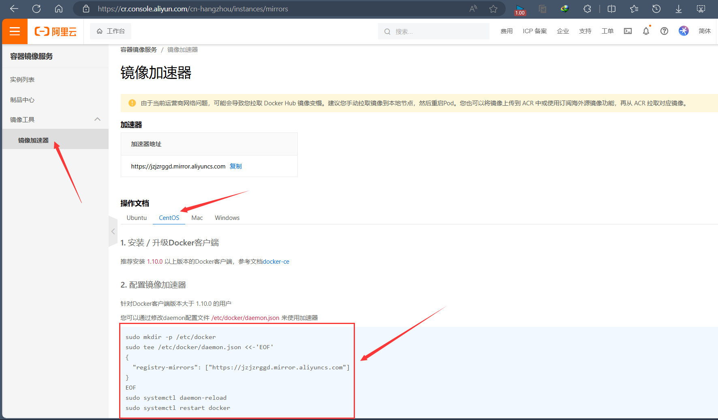The height and width of the screenshot is (420, 718).
Task: Switch language via 简体
Action: [x=705, y=31]
